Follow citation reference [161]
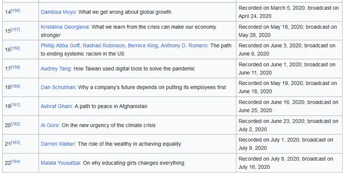344x174 pixels. click(x=15, y=105)
